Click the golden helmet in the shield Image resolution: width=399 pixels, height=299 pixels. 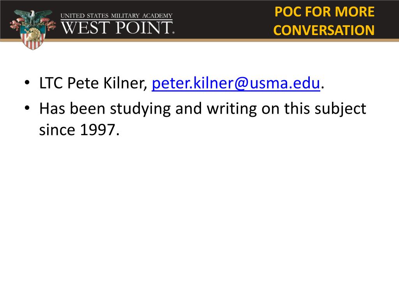(x=33, y=35)
